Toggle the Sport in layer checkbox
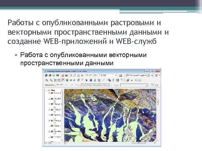This screenshot has height=151, width=202. (52, 115)
